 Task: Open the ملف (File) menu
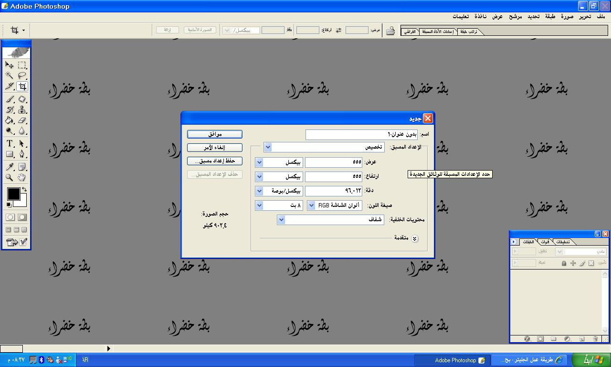pyautogui.click(x=600, y=16)
